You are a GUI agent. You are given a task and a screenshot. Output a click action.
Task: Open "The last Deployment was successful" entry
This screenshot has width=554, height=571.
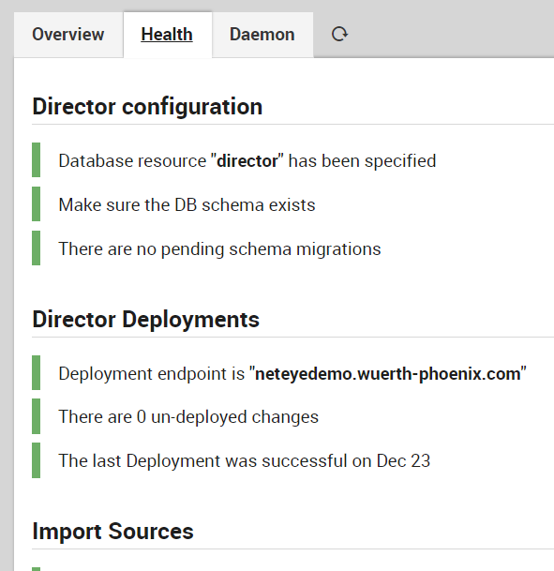coord(245,461)
